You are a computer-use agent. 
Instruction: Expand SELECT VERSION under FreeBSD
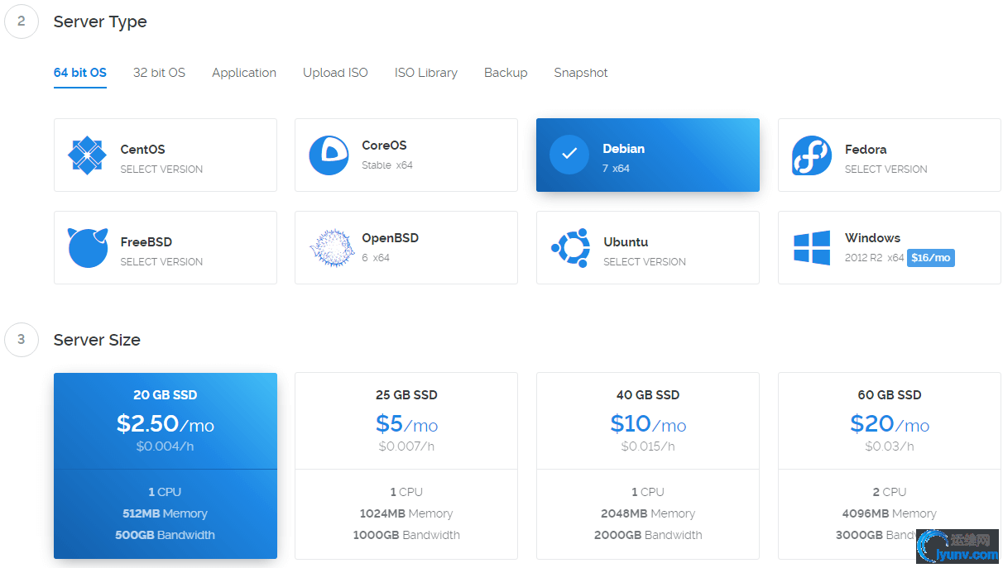tap(161, 262)
